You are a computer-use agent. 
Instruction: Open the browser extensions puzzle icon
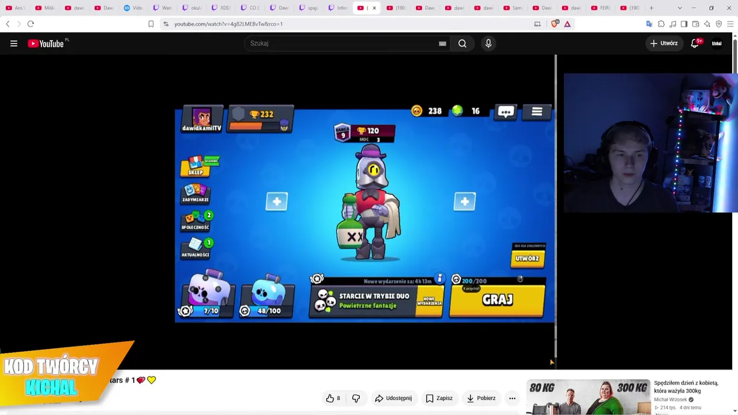(661, 24)
